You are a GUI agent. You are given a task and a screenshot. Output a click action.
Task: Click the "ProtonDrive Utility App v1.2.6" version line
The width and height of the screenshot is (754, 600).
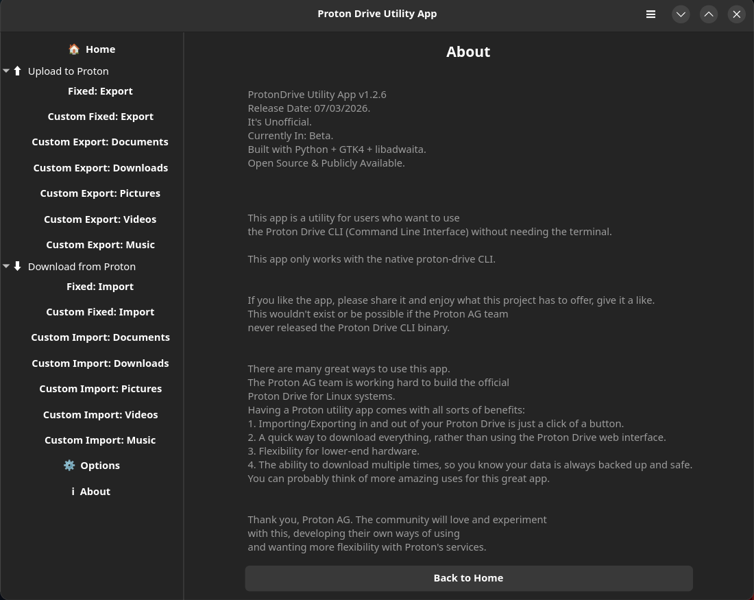(x=317, y=95)
